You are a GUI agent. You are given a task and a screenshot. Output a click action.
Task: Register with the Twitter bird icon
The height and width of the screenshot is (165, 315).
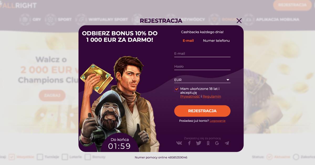tap(198, 143)
